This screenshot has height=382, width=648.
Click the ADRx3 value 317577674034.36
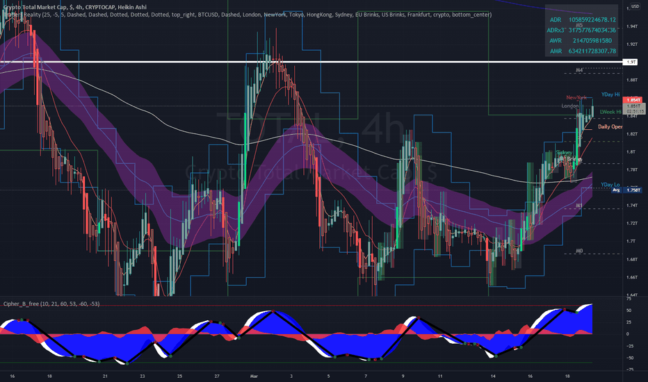(x=592, y=30)
